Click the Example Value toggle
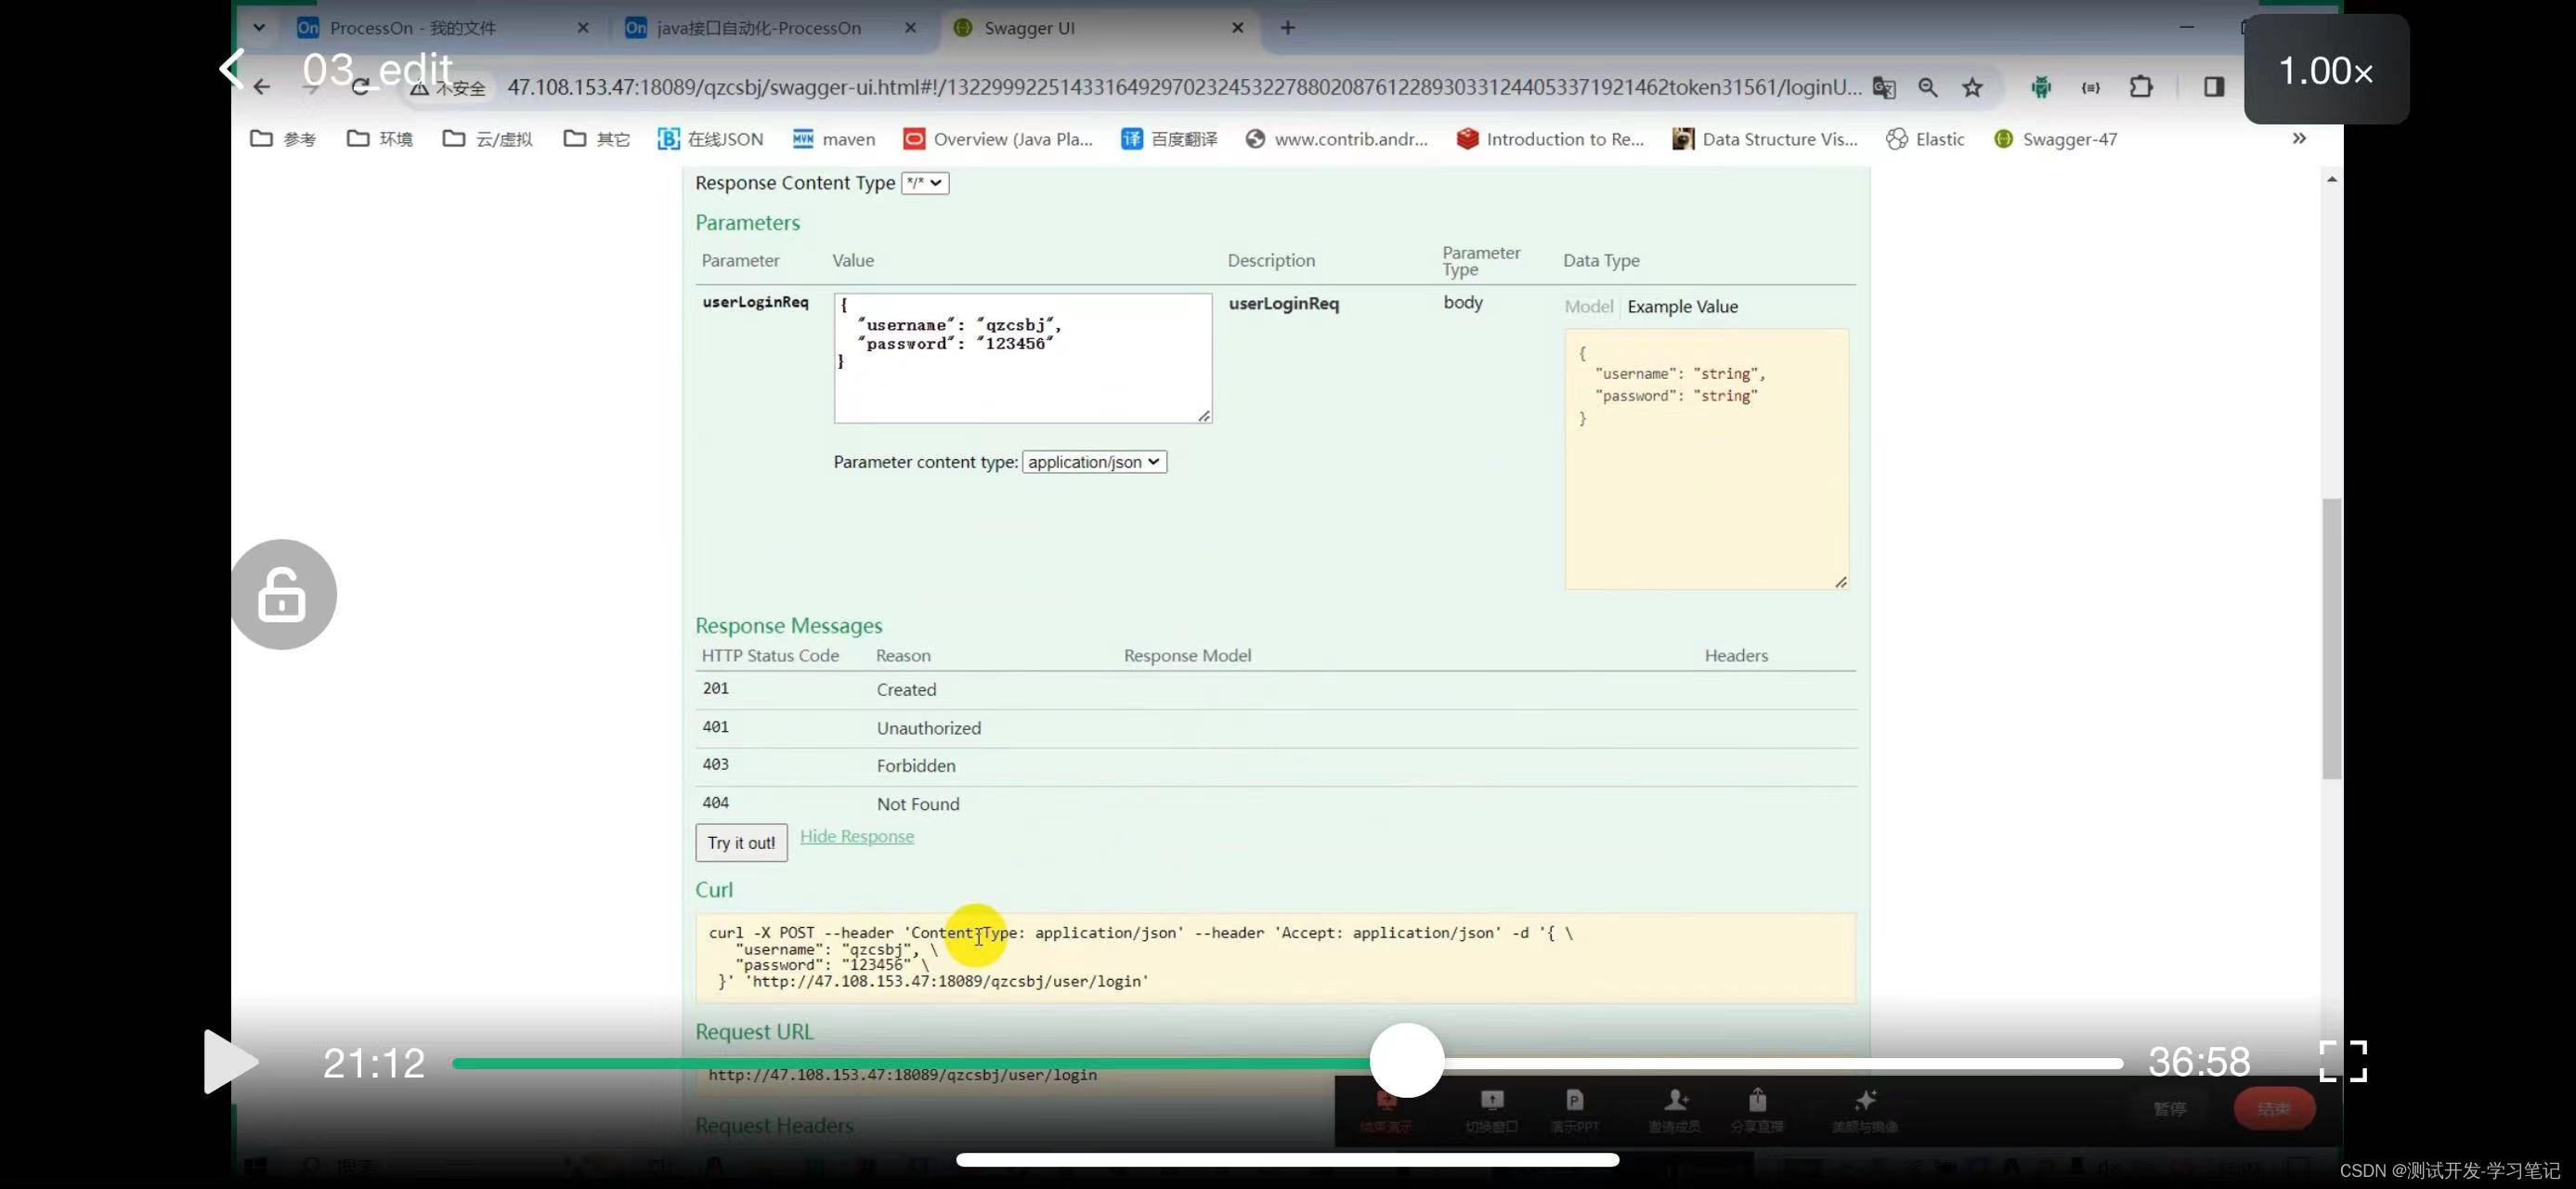Viewport: 2576px width, 1189px height. pyautogui.click(x=1683, y=306)
